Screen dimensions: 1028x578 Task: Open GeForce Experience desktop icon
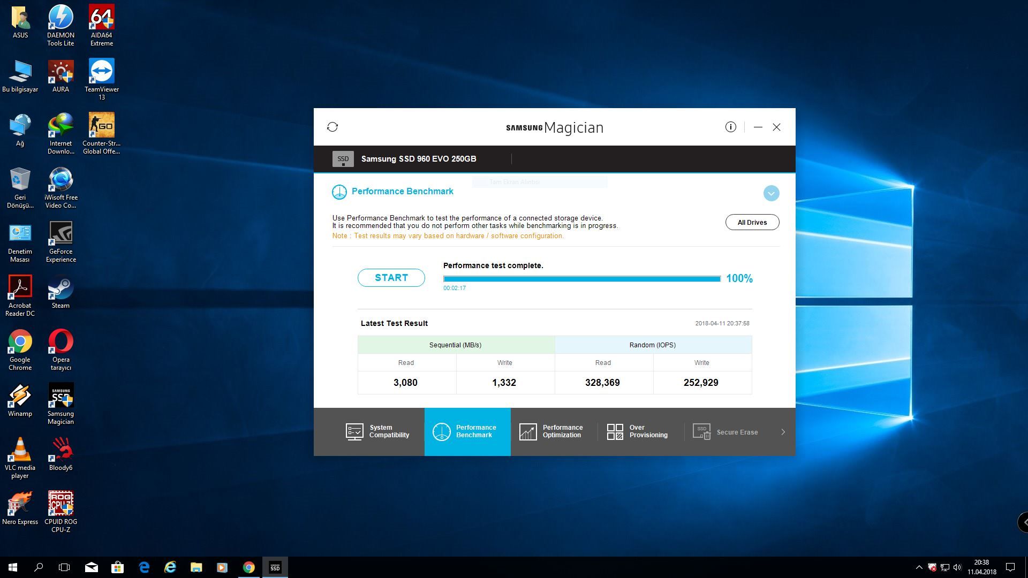click(61, 241)
